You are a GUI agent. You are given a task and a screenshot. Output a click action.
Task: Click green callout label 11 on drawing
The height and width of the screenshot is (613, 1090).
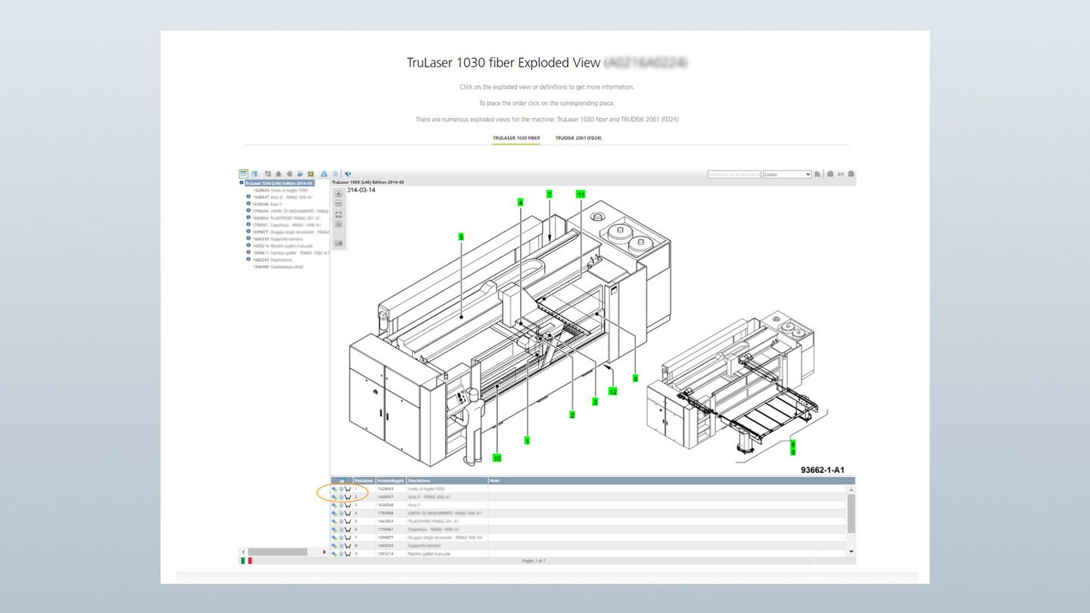(x=581, y=194)
